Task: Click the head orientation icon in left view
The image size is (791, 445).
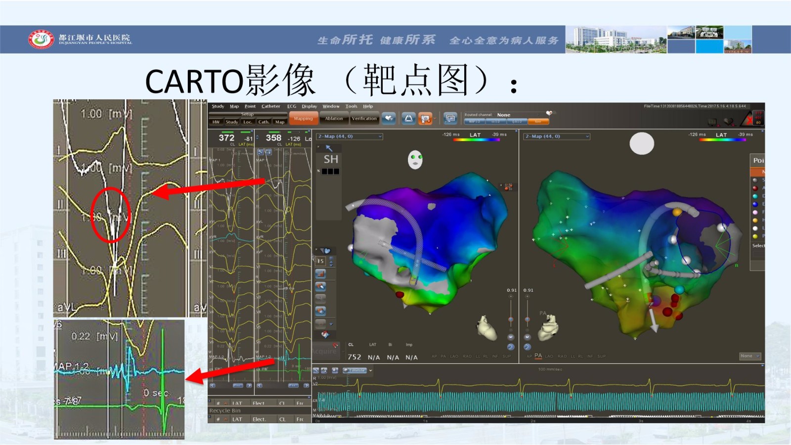Action: (415, 160)
